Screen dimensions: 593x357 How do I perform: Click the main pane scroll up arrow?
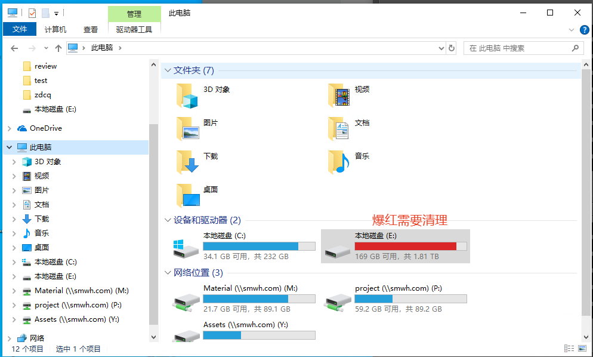click(x=586, y=64)
